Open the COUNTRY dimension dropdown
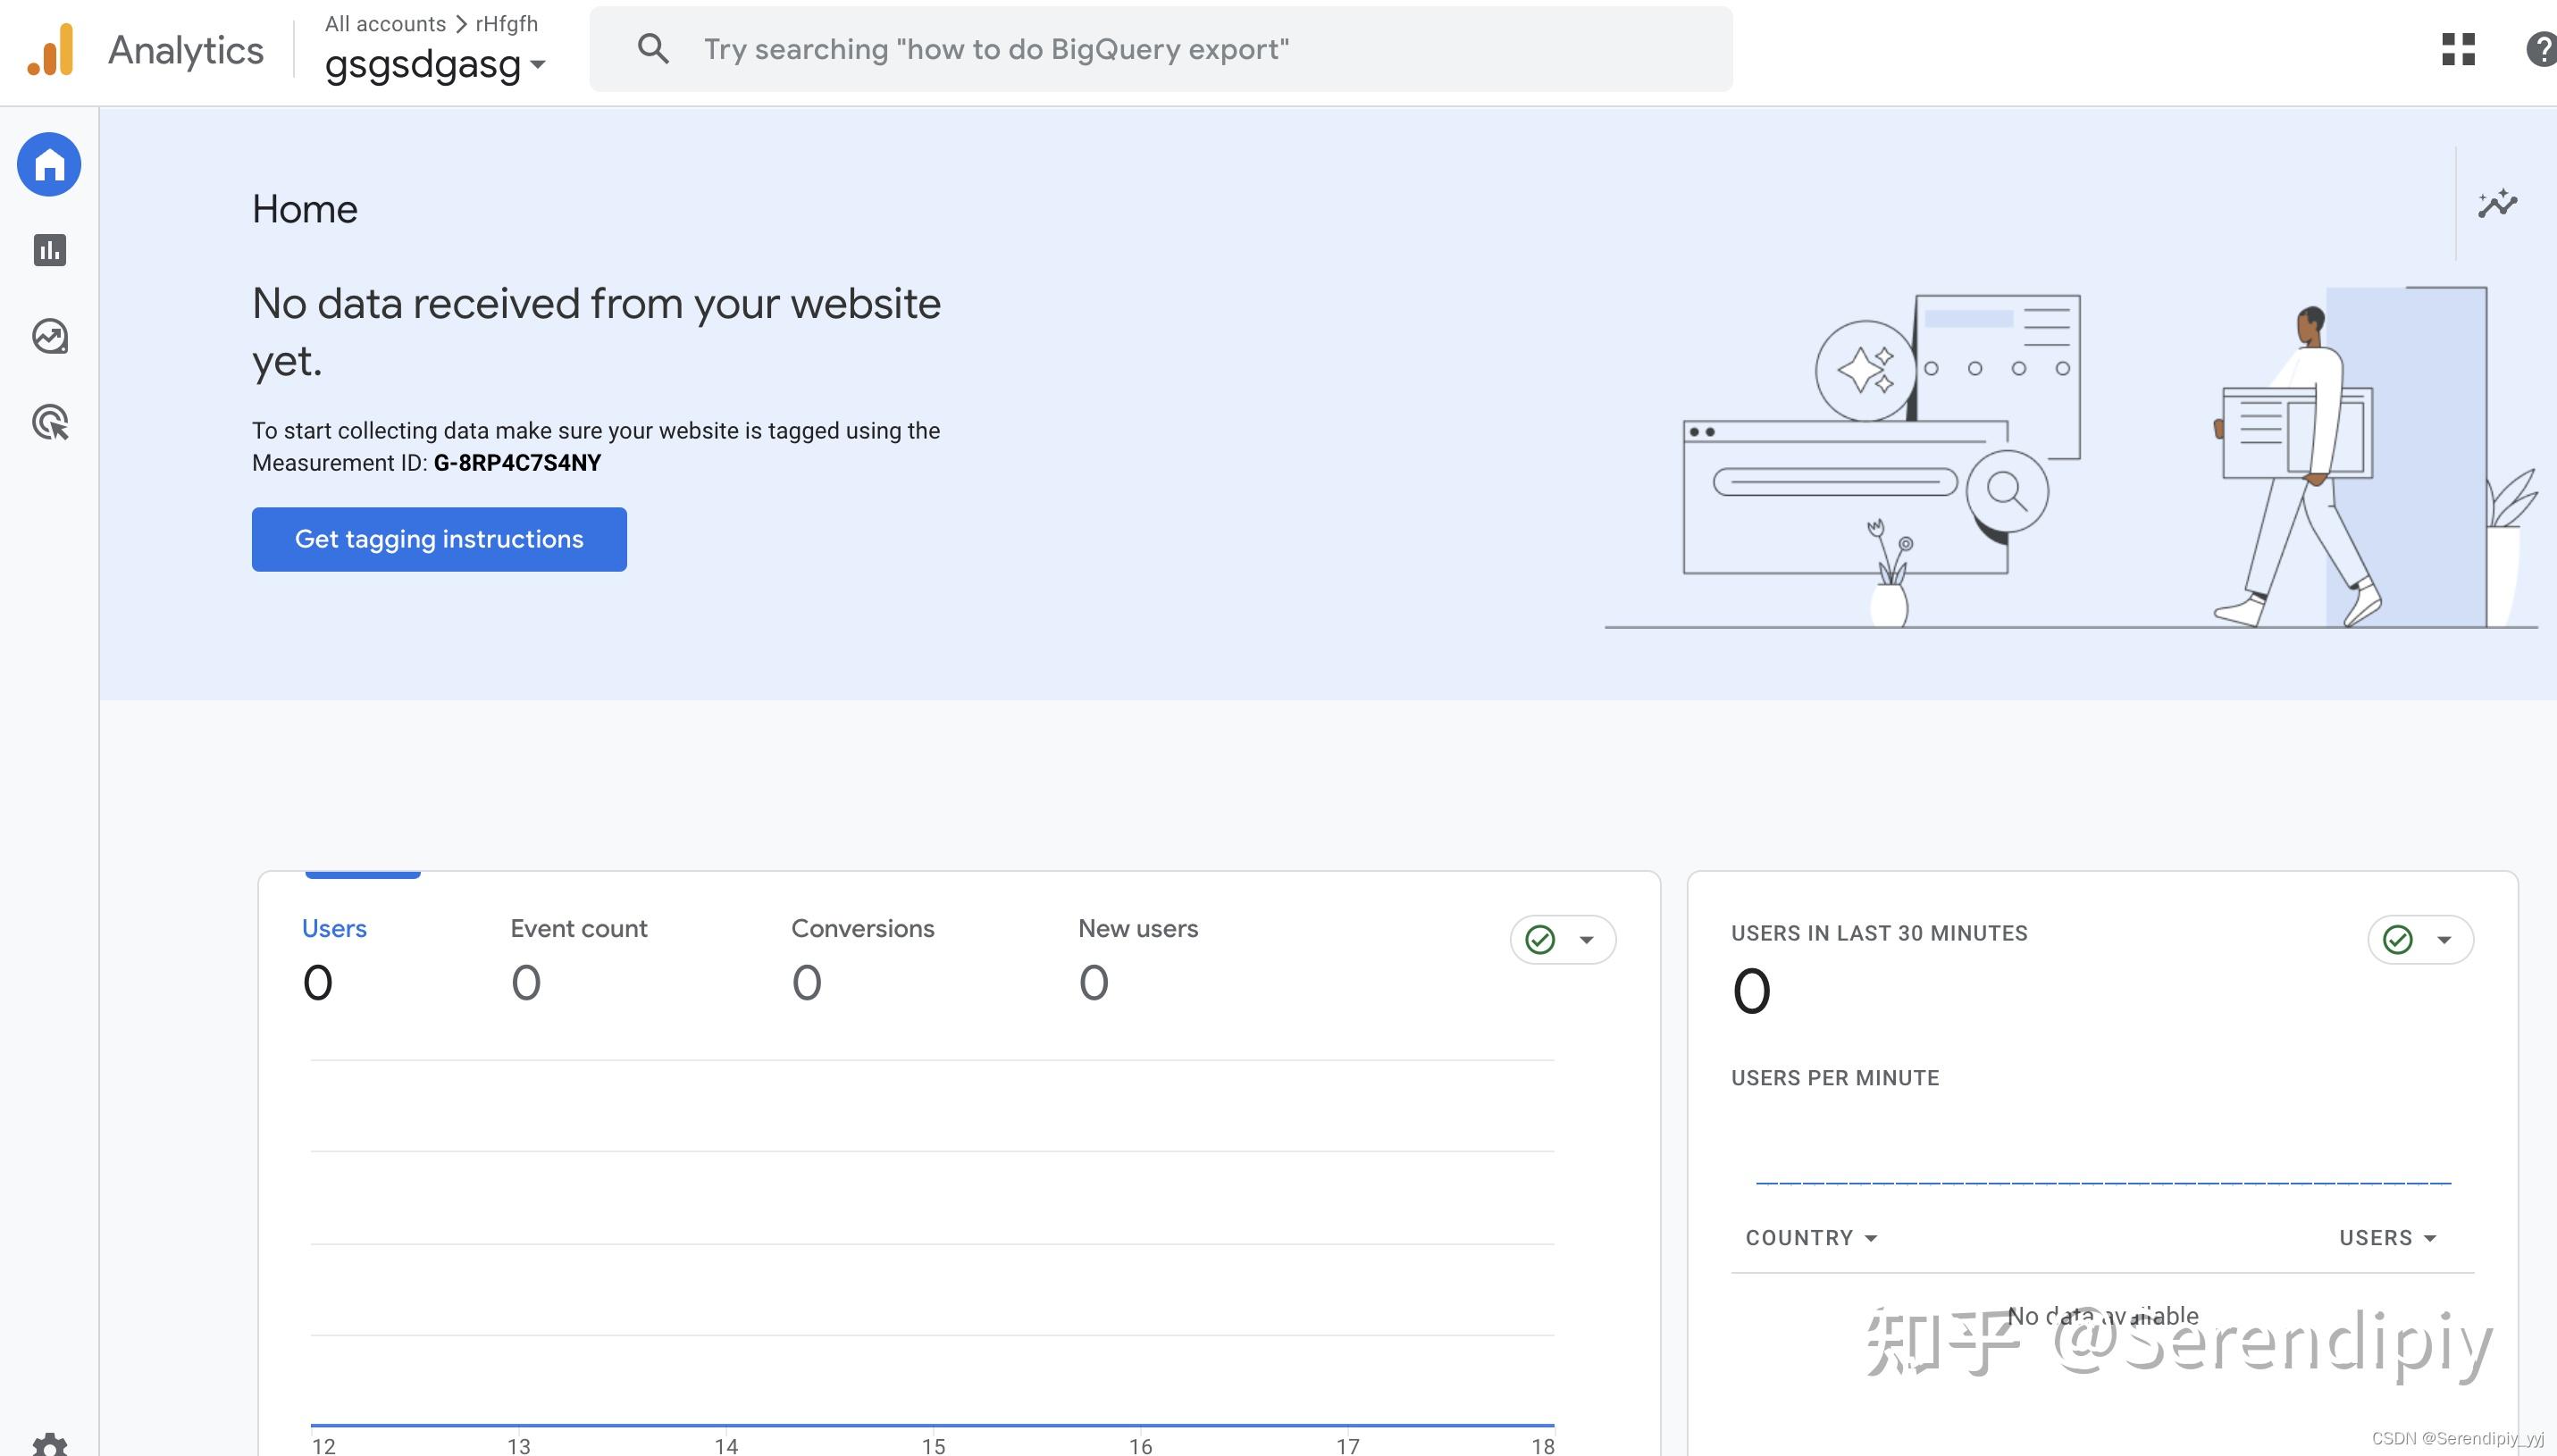Viewport: 2557px width, 1456px height. pos(1811,1238)
